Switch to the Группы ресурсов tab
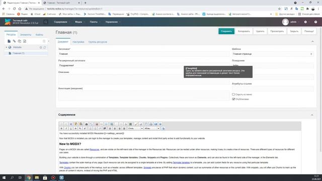 98,42
